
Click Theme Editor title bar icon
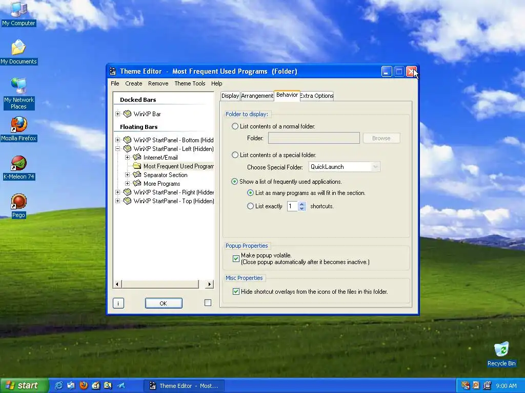pos(113,71)
